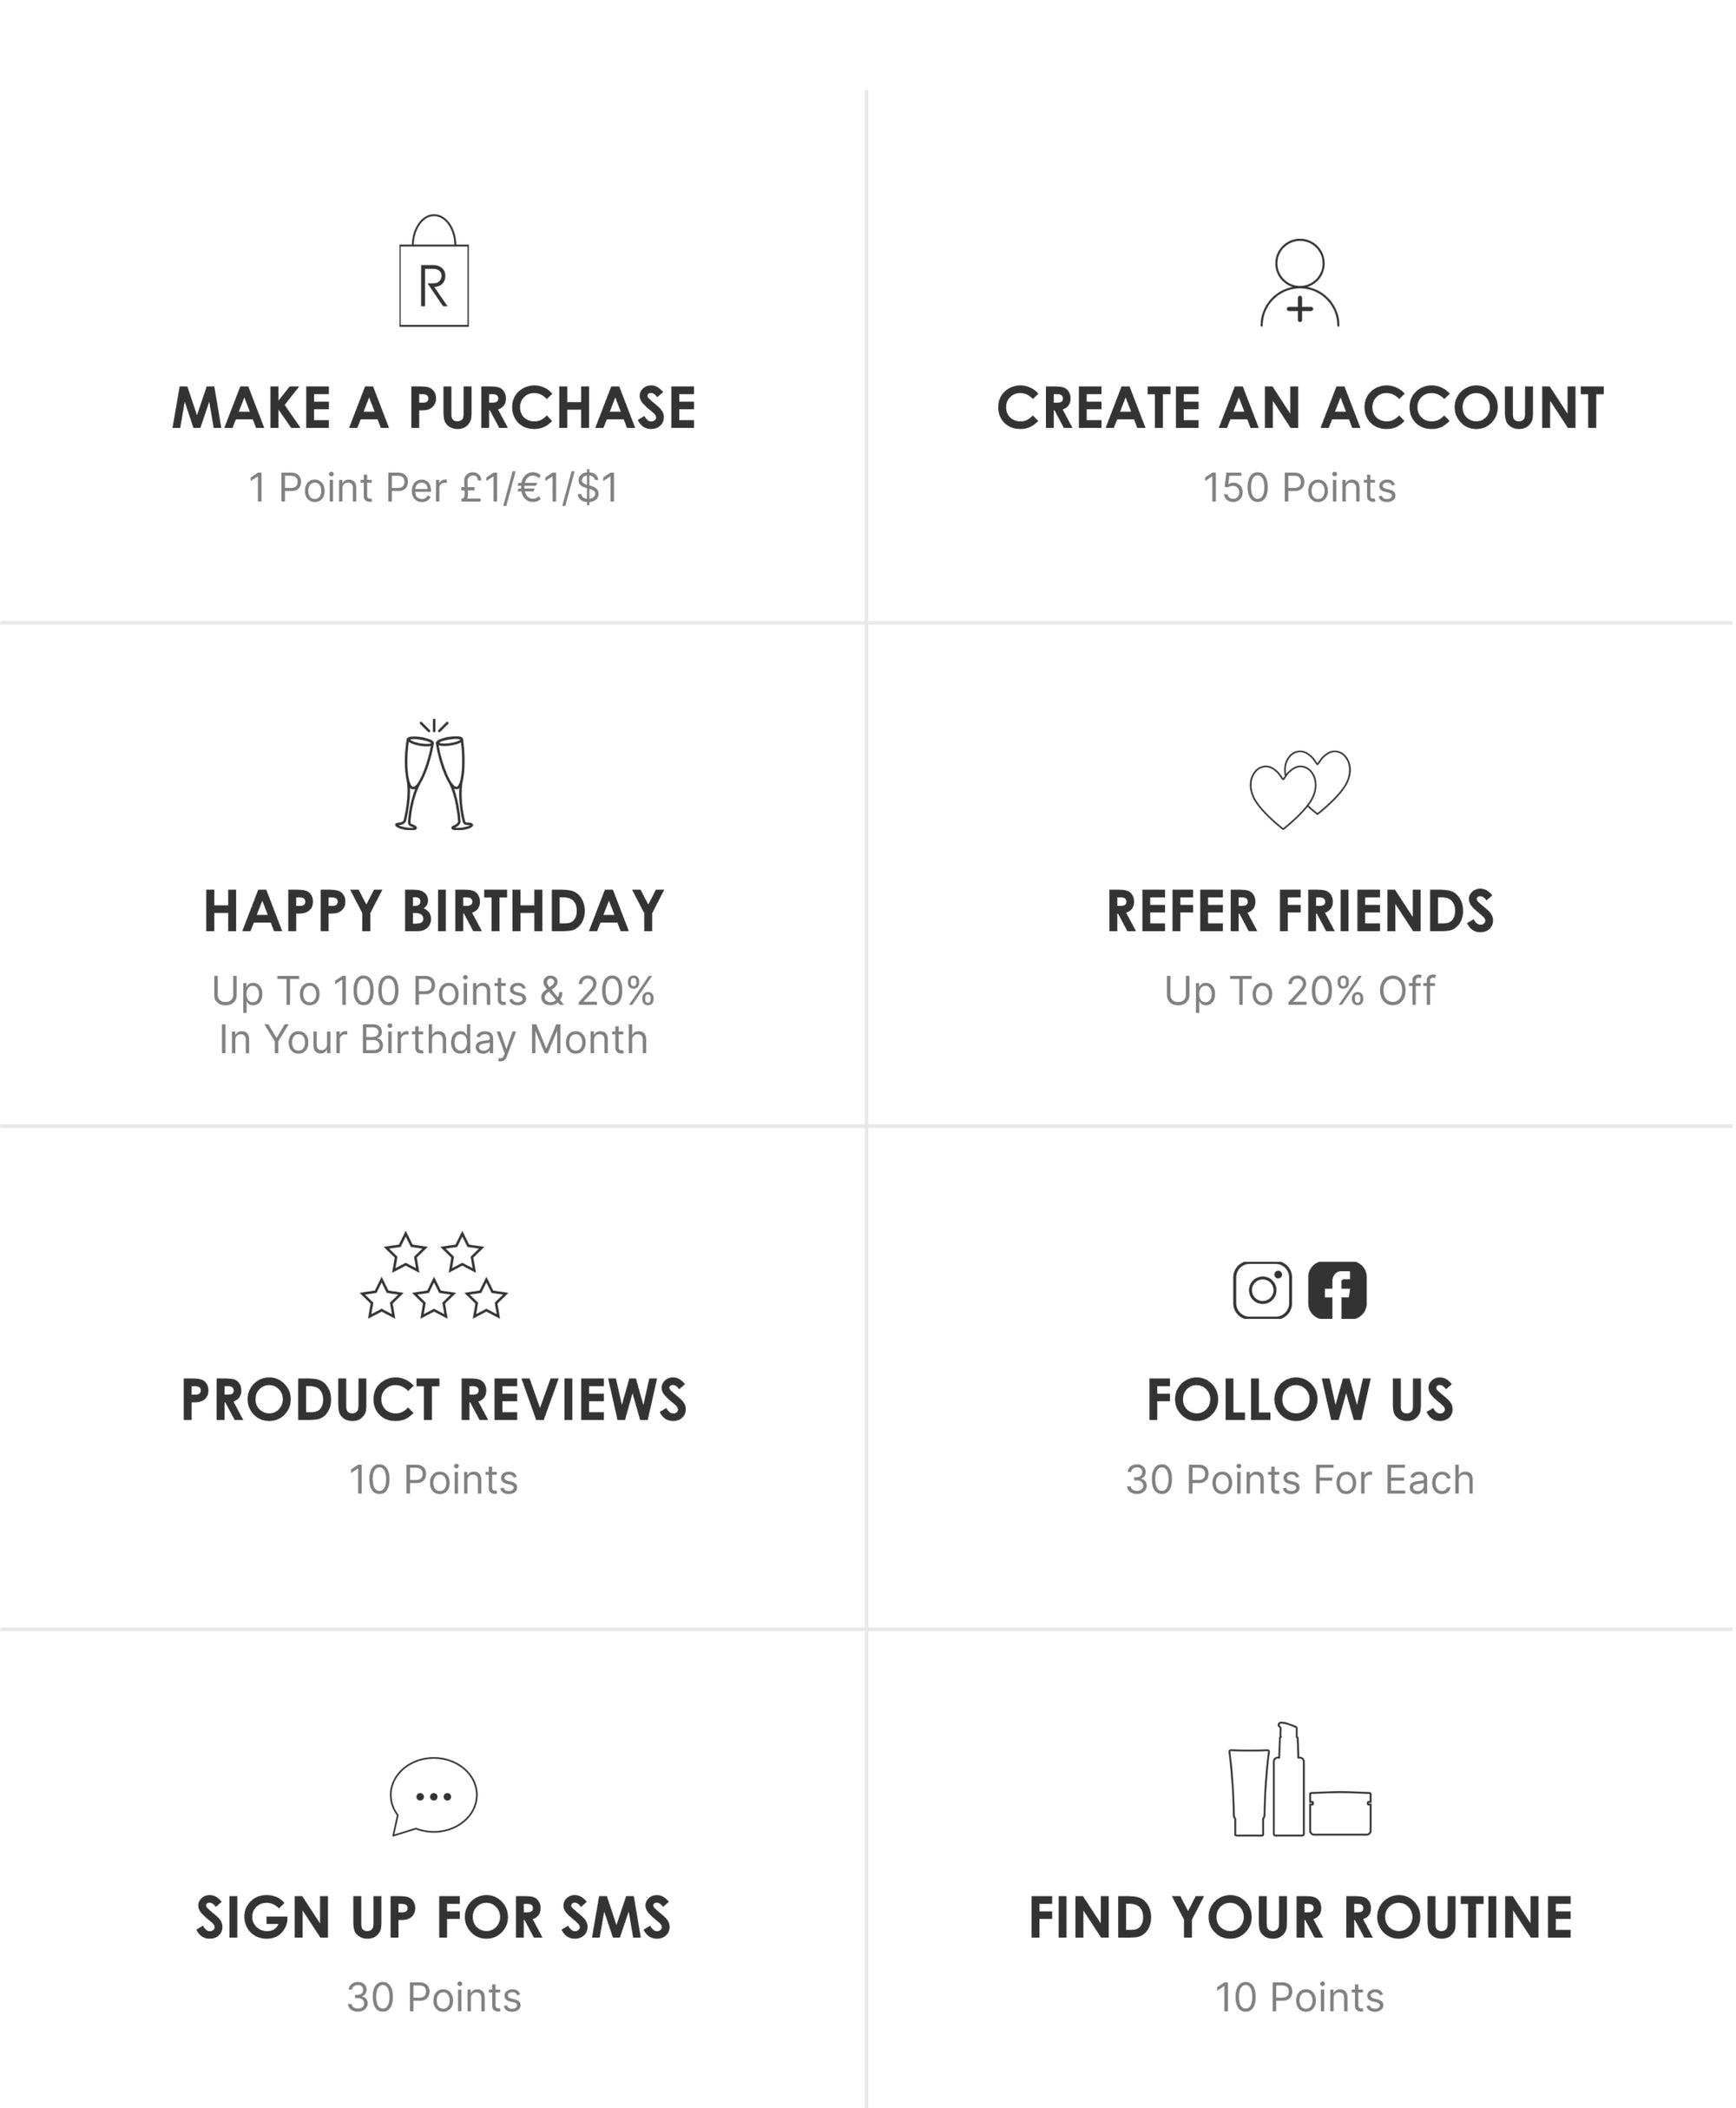Screen dimensions: 1736x2108
Task: Open the Sign Up For SMS heading
Action: tap(434, 1918)
